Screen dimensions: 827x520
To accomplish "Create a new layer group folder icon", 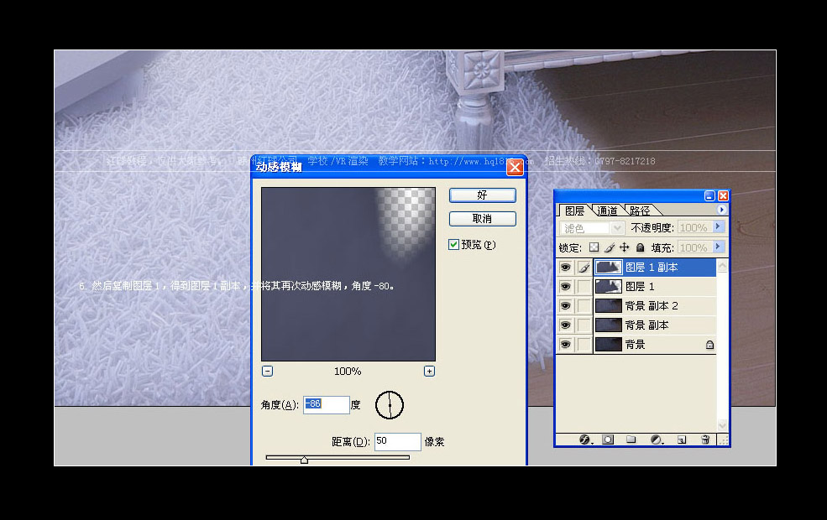I will click(631, 439).
